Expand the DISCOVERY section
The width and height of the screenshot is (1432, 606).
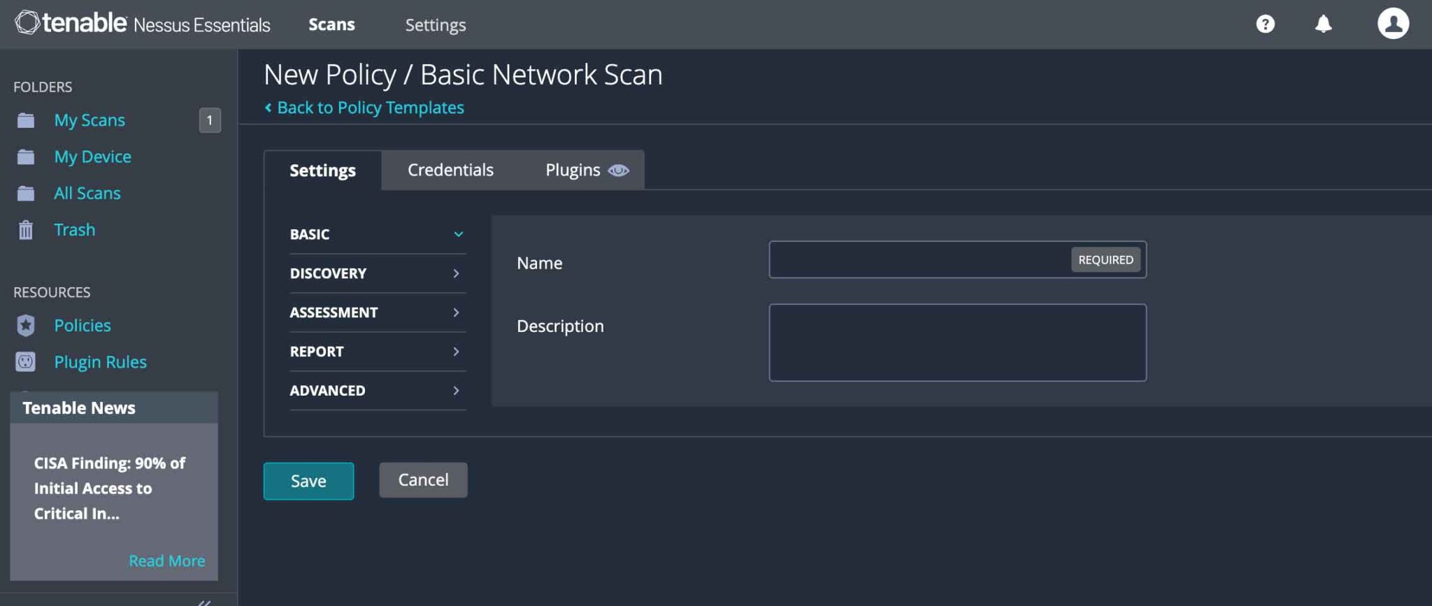378,273
